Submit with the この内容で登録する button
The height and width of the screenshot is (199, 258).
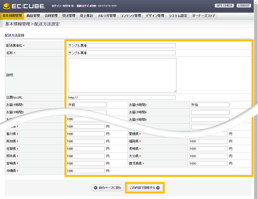point(144,188)
